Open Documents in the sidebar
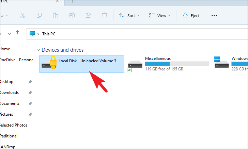 pyautogui.click(x=10, y=103)
